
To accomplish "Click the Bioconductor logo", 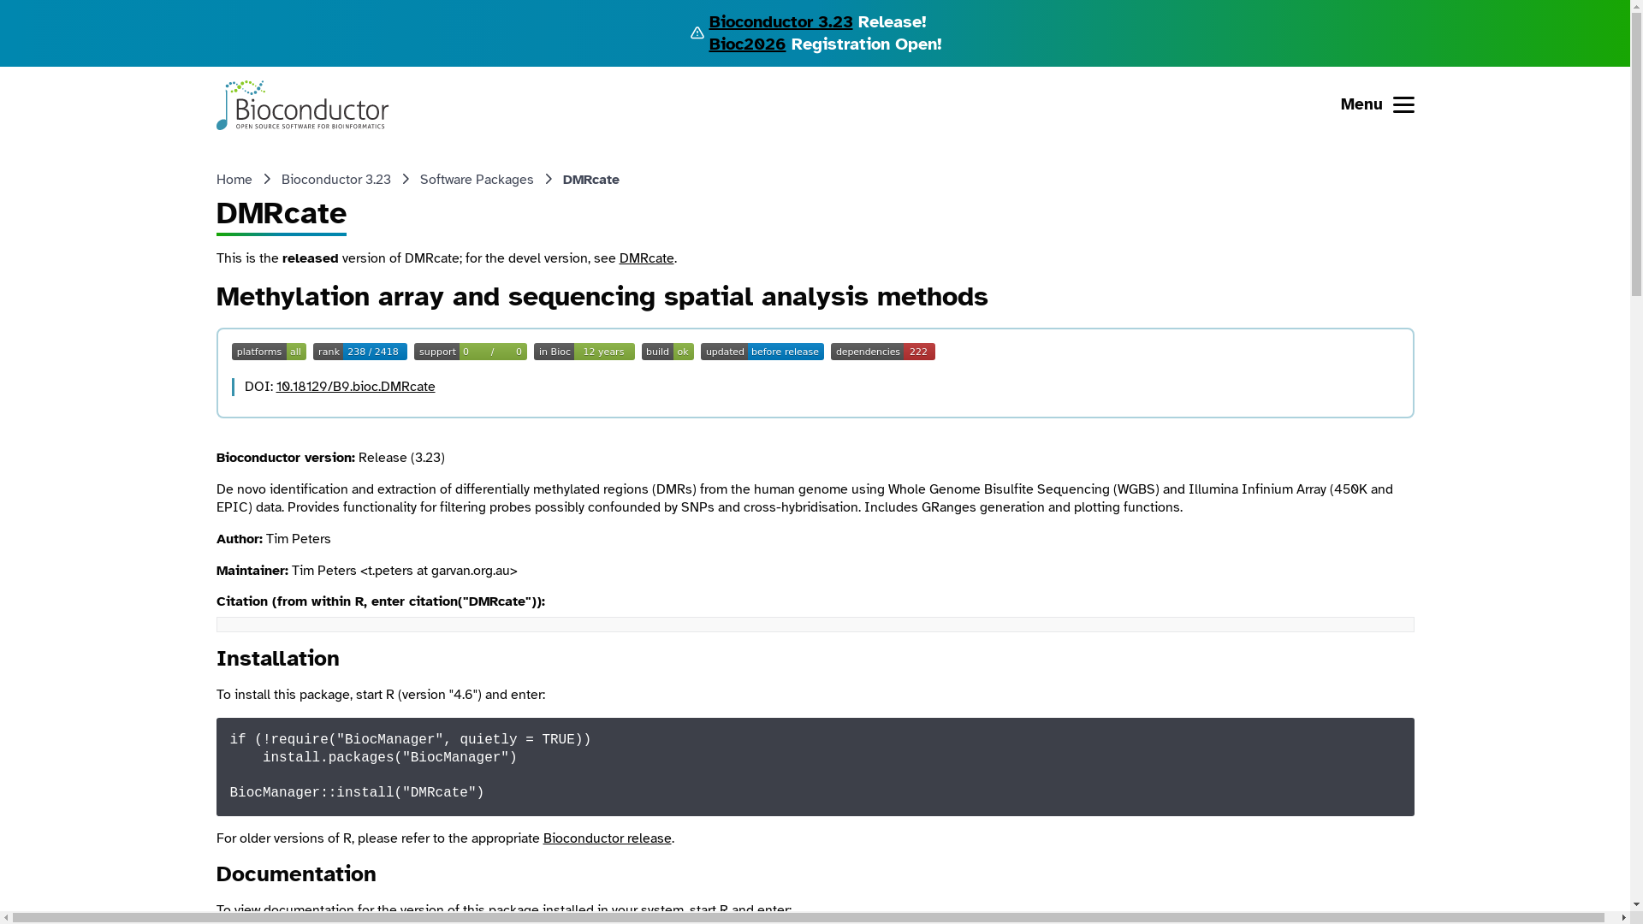I will click(302, 105).
